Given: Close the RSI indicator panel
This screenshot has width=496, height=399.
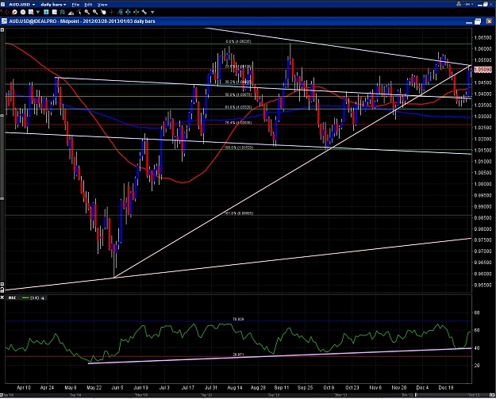Looking at the screenshot, I should click(x=2, y=297).
